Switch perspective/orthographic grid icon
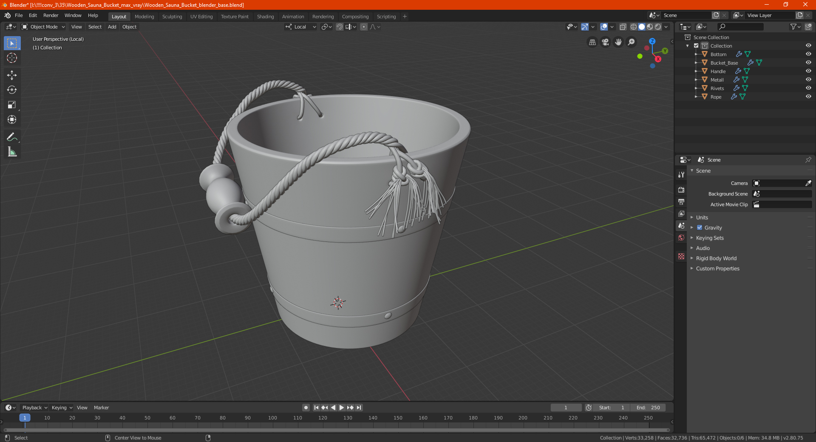816x442 pixels. pyautogui.click(x=592, y=42)
